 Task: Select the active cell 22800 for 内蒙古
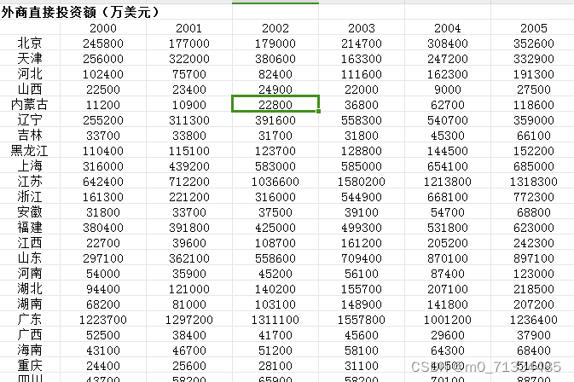tap(275, 104)
